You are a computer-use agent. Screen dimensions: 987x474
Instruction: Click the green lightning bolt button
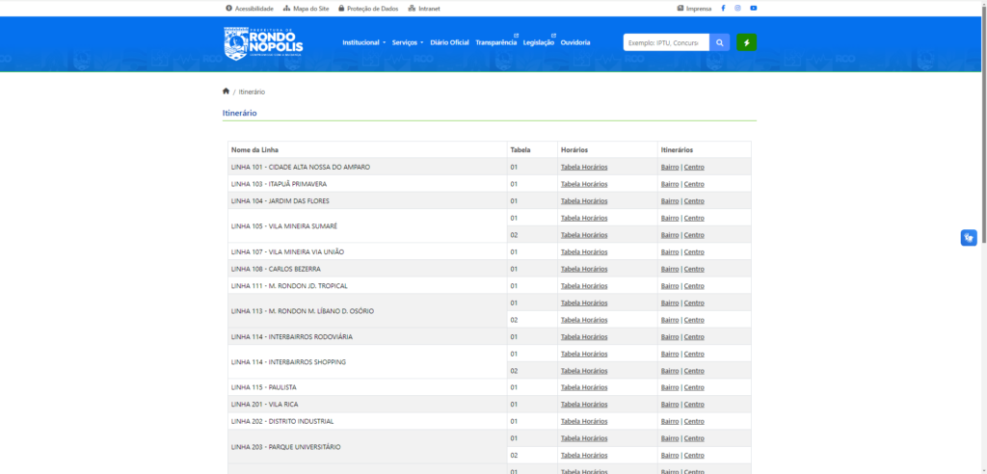coord(746,42)
